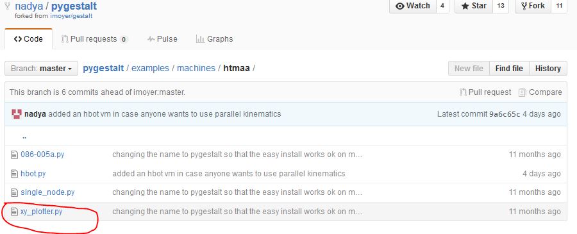
Task: Click the New file button
Action: [469, 69]
